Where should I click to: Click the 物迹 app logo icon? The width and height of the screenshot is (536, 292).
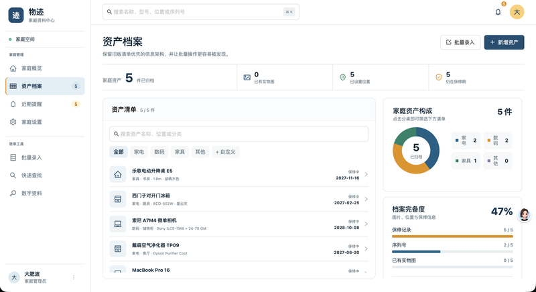click(x=15, y=15)
